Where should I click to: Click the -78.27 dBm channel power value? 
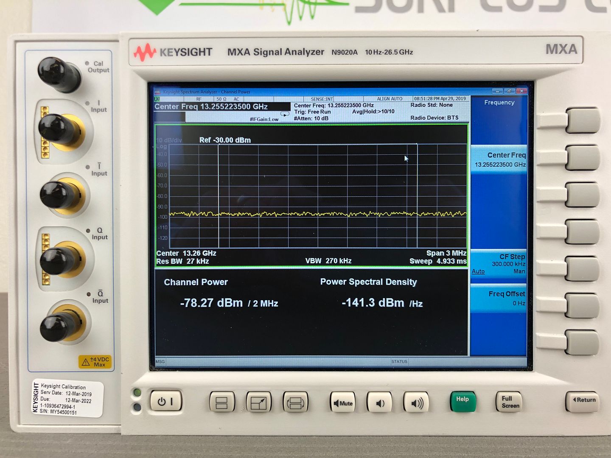[x=211, y=303]
